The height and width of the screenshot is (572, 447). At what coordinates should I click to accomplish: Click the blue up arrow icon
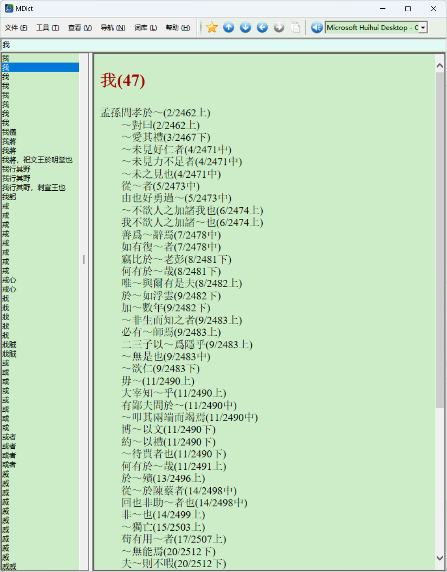click(x=228, y=27)
